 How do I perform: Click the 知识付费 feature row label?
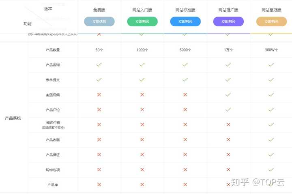(x=53, y=123)
